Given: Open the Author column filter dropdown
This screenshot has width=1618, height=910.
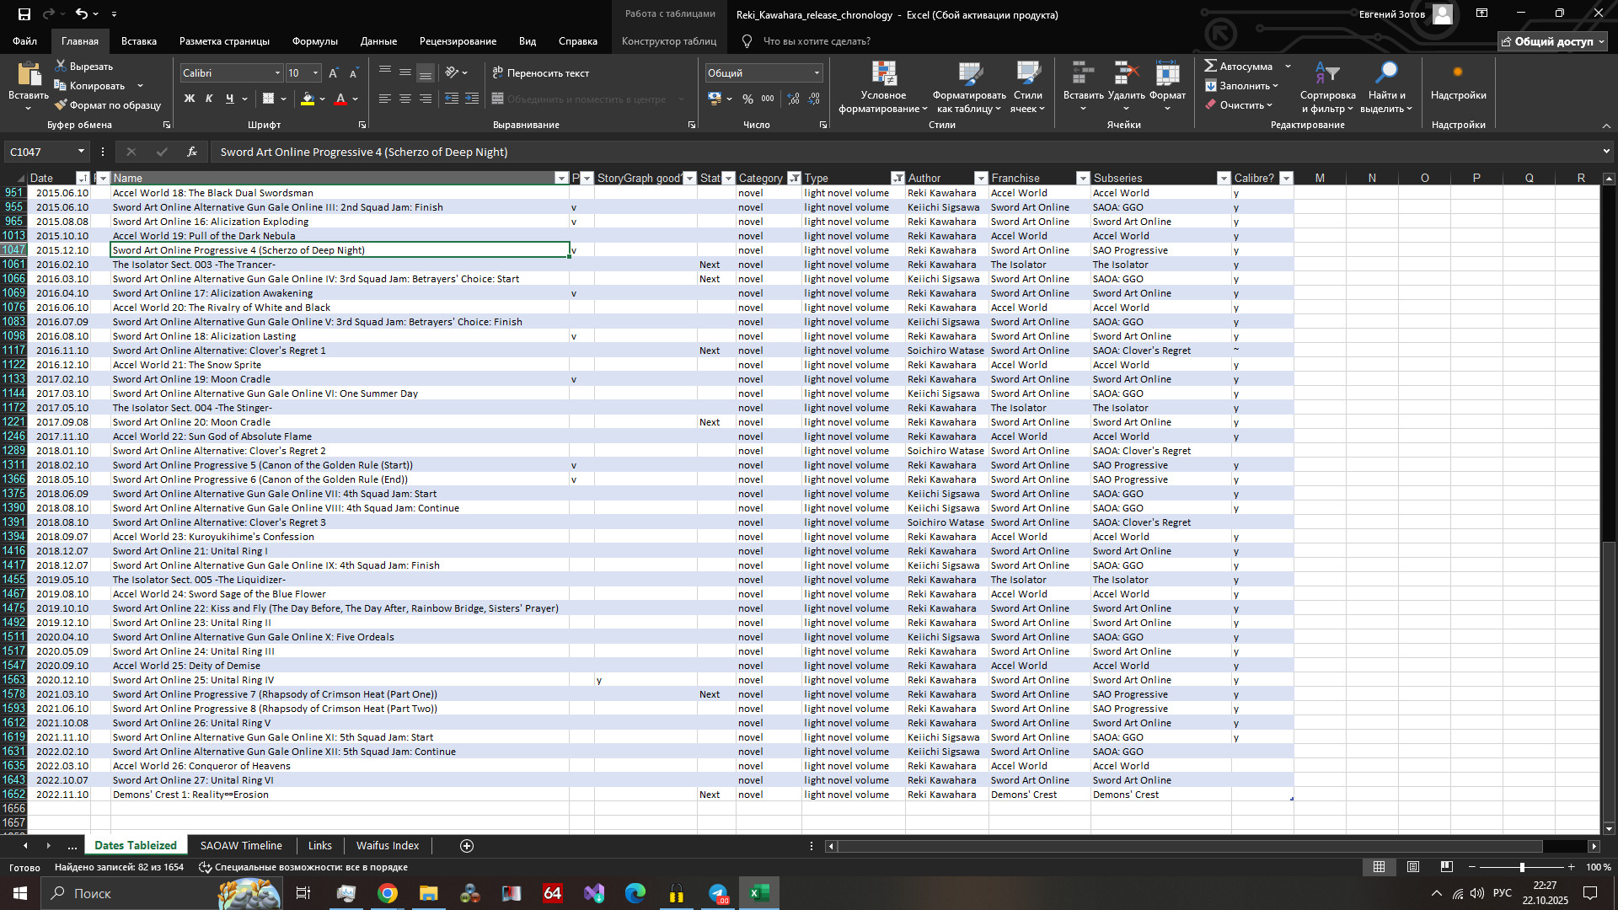Looking at the screenshot, I should [980, 179].
